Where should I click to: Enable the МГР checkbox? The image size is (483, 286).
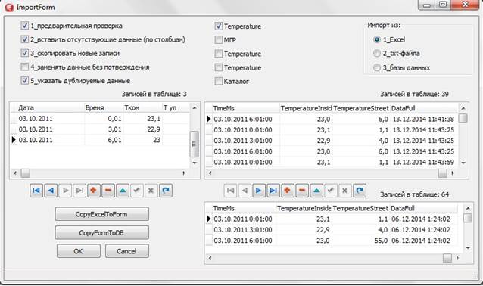218,39
